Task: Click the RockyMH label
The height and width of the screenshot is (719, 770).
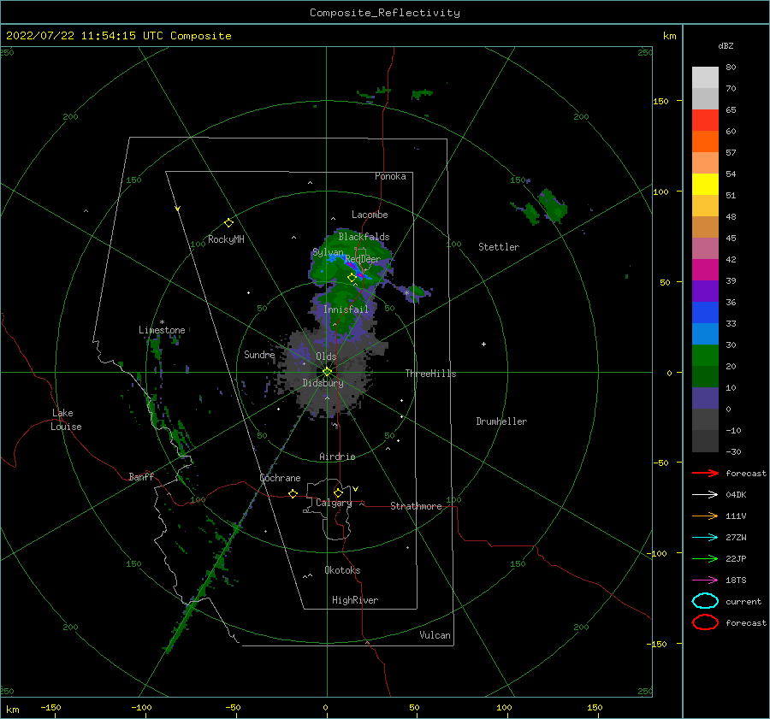Action: click(226, 239)
